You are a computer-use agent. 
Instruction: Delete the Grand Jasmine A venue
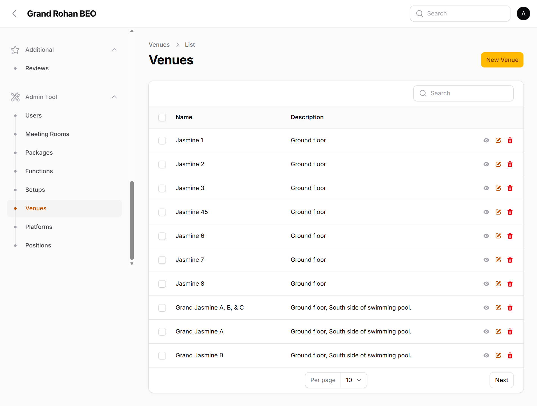[x=510, y=331]
